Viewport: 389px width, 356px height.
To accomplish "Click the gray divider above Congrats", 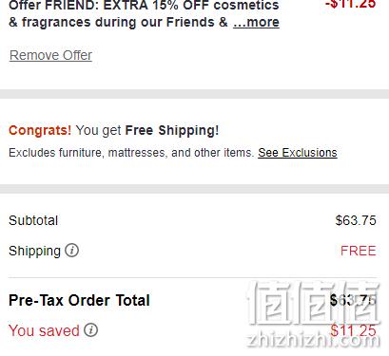I will click(194, 94).
